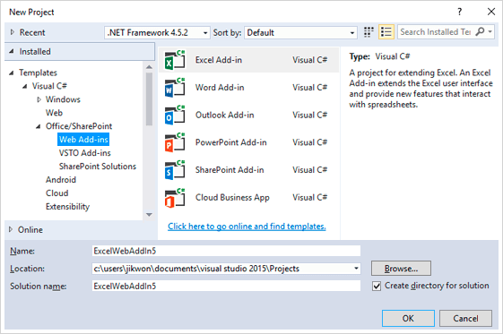
Task: Select the Cloud Business App template icon
Action: [x=175, y=198]
